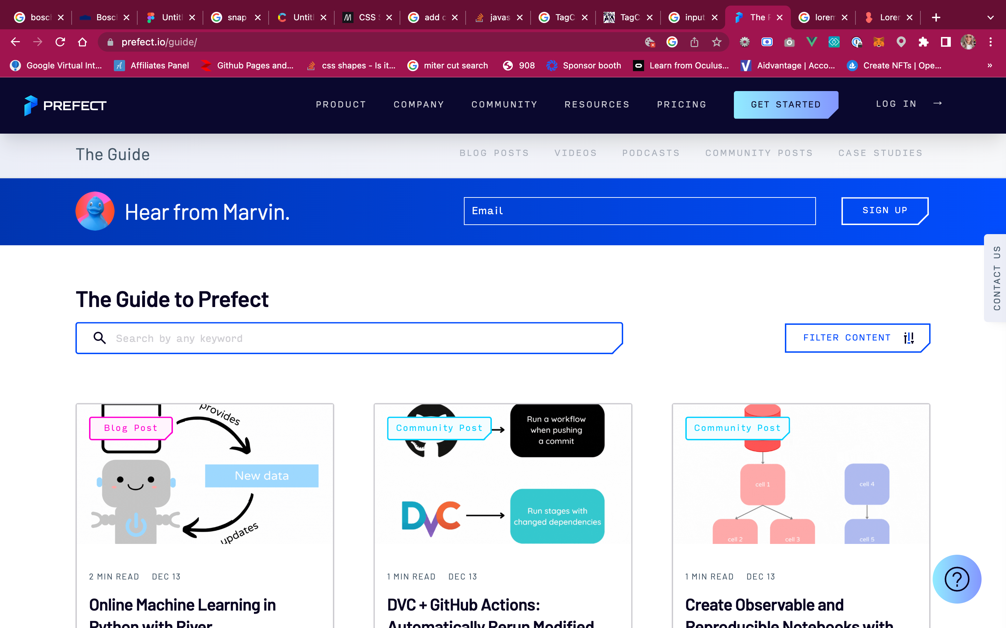Click the Get Started button
Image resolution: width=1006 pixels, height=628 pixels.
(x=786, y=104)
